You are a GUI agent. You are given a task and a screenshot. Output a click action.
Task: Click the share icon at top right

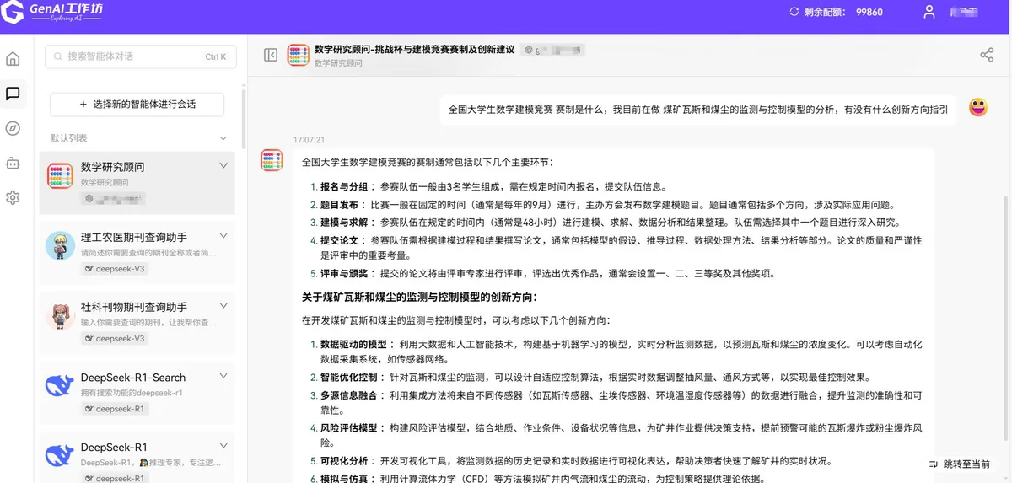[x=987, y=55]
